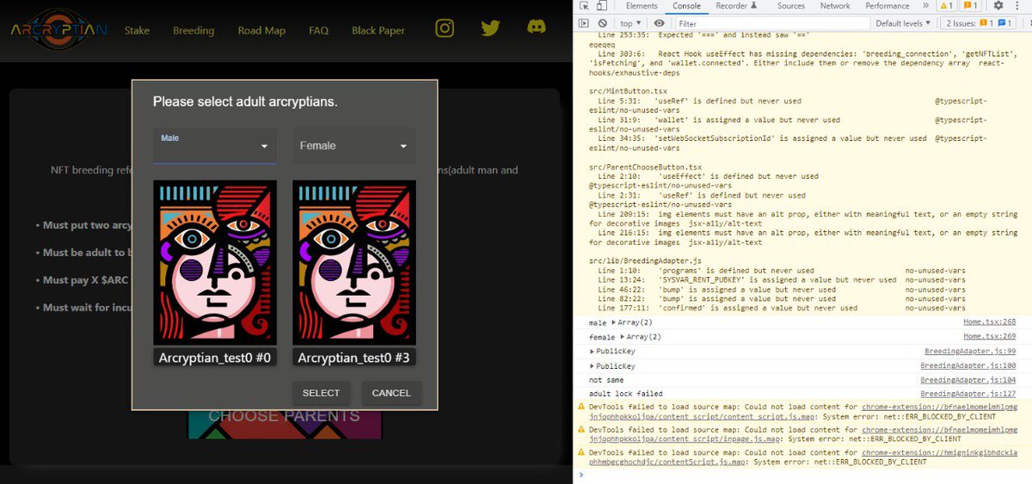
Task: Open the Male dropdown selector
Action: point(215,146)
